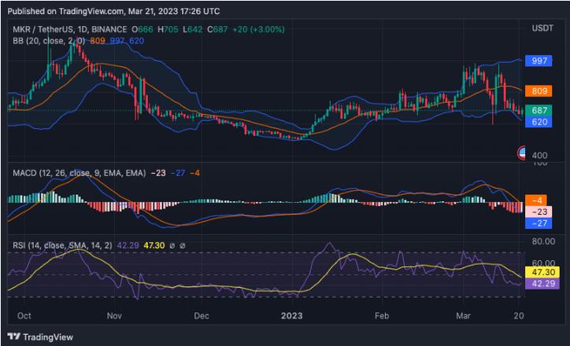
Task: Click second empty-set symbol in RSI legend
Action: point(183,246)
